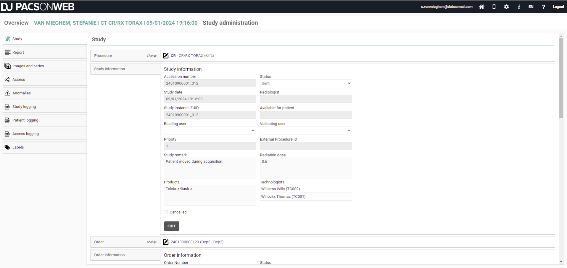Image resolution: width=567 pixels, height=268 pixels.
Task: Click the Overview breadcrumb link
Action: [x=16, y=23]
